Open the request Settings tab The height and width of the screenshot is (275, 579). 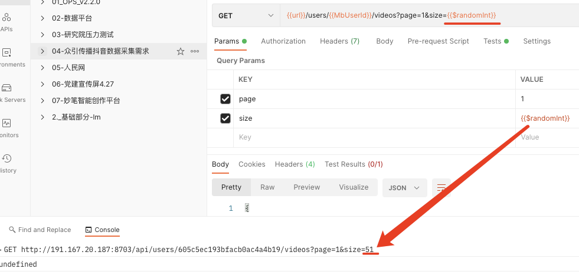[x=537, y=41]
